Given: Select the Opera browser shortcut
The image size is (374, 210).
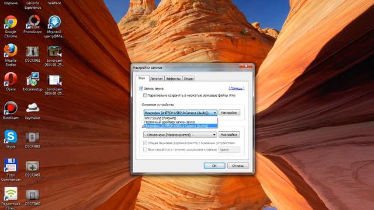Looking at the screenshot, I should [x=11, y=82].
